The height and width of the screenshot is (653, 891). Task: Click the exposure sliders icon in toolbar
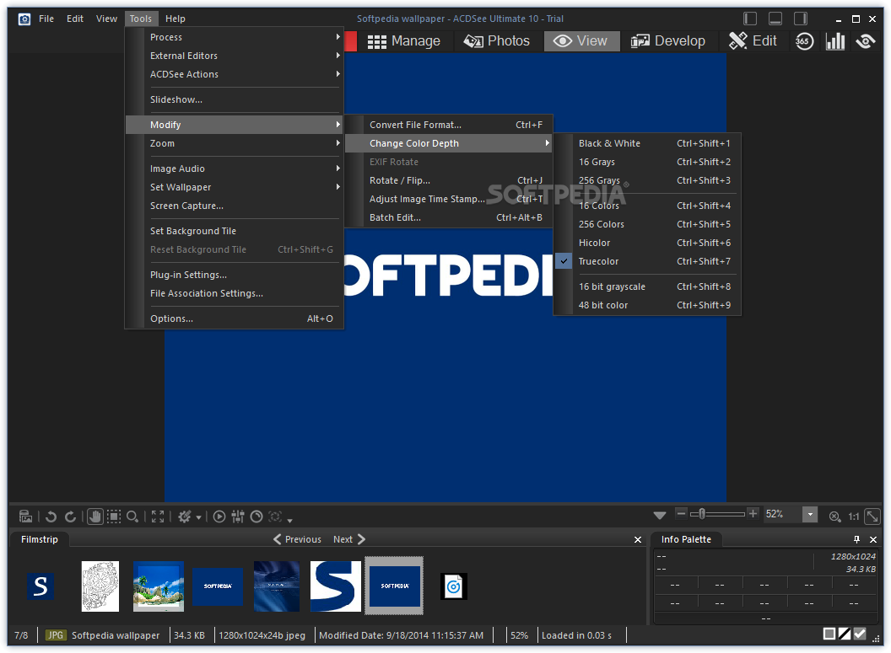238,517
